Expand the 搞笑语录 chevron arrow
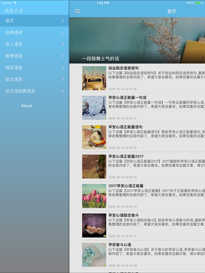 pos(63,68)
